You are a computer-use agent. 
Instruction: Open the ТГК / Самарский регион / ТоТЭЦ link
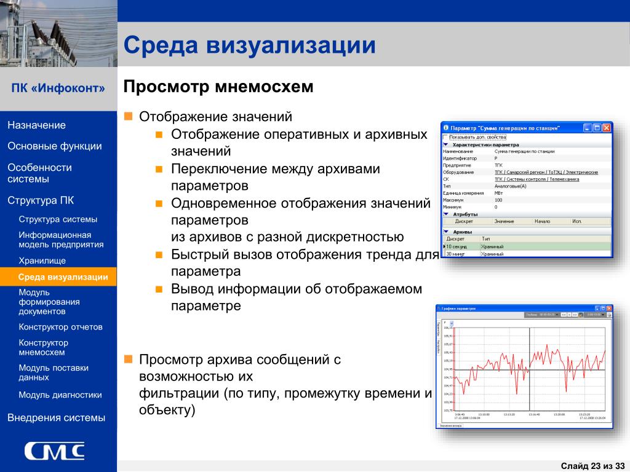pos(546,172)
